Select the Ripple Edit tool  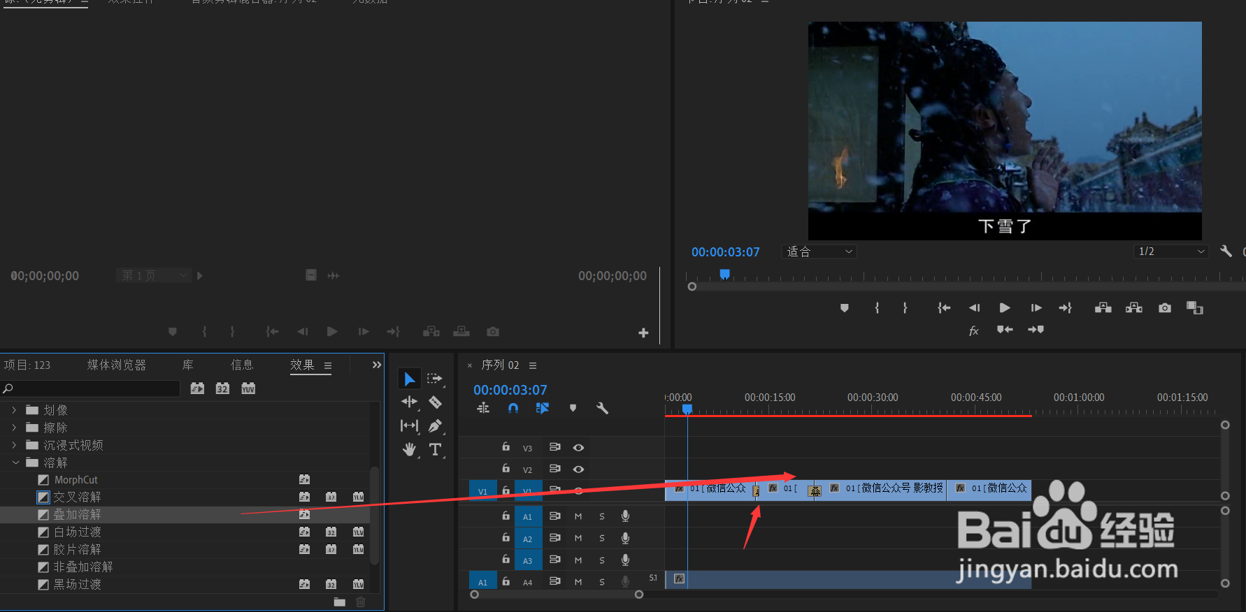coord(410,402)
